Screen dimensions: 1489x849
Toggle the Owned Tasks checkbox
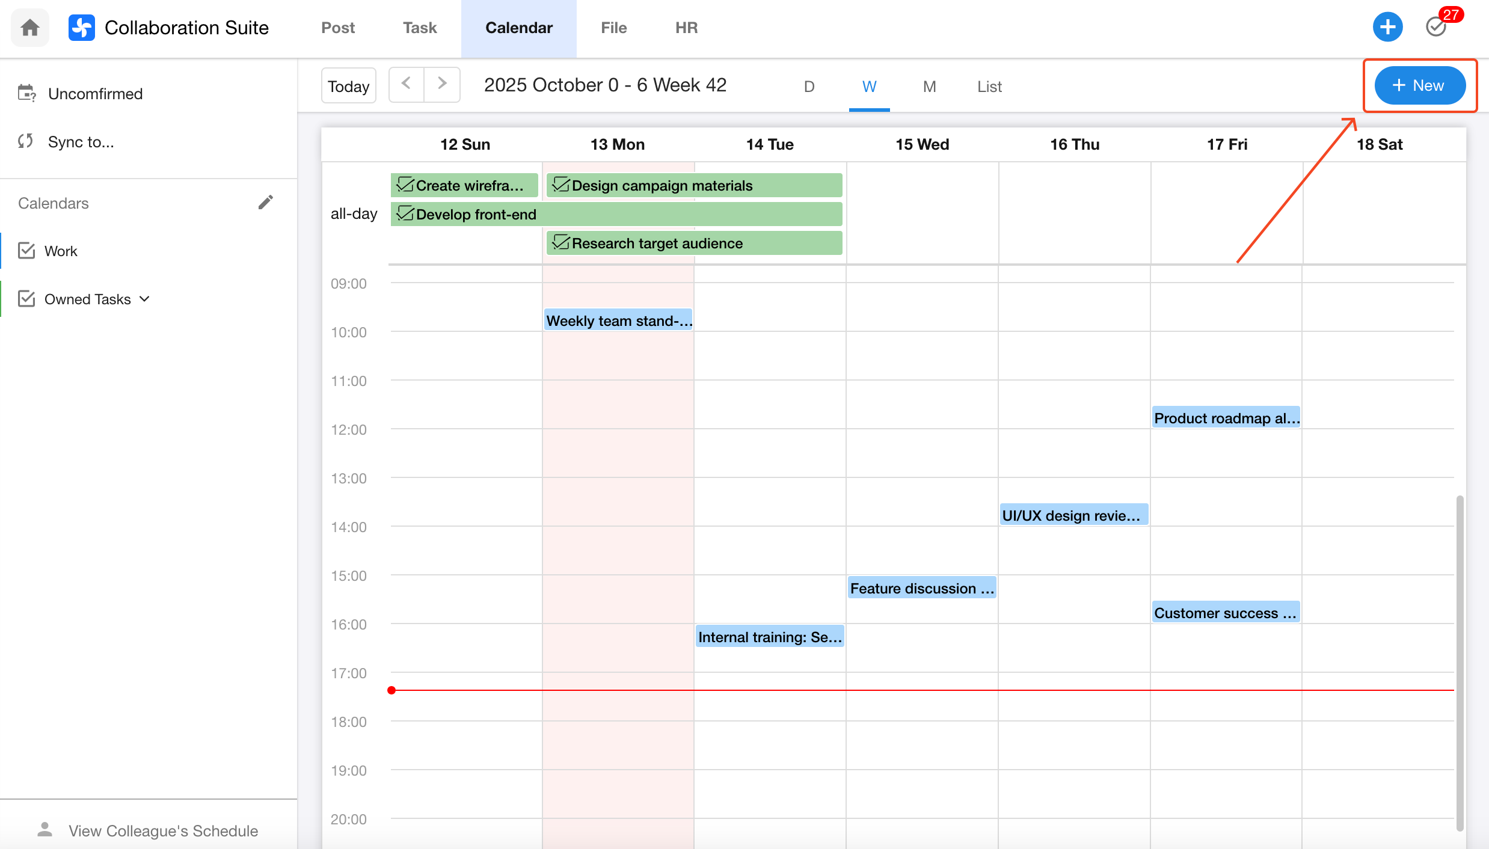(26, 299)
